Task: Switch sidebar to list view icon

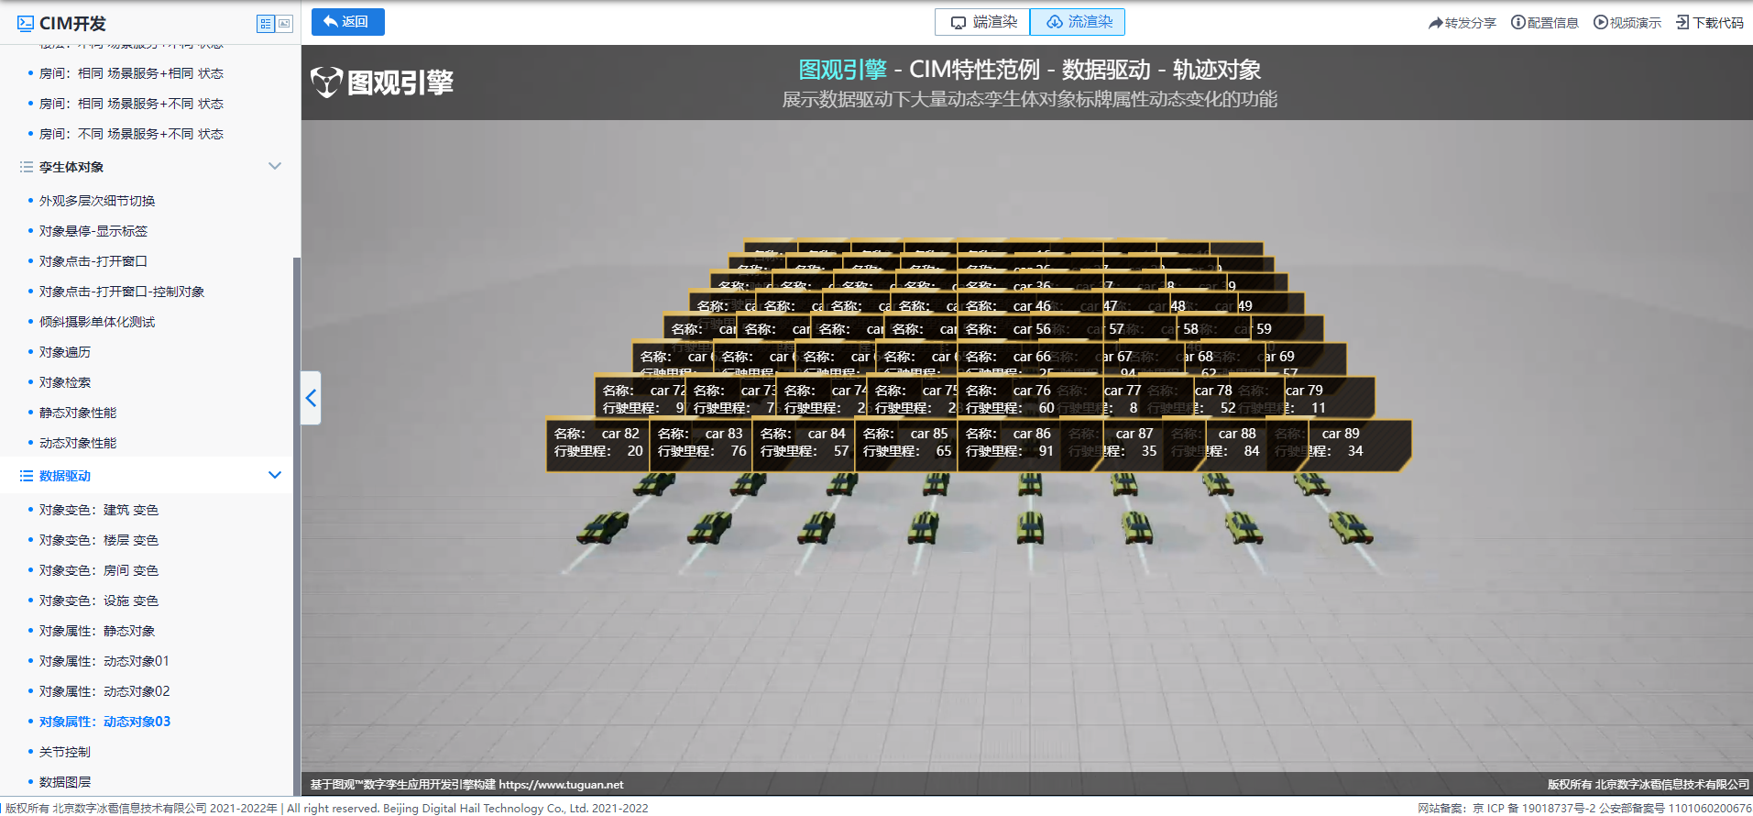Action: point(266,24)
